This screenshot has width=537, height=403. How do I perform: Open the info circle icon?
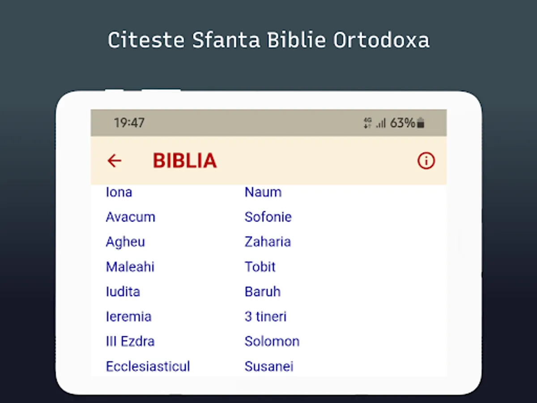(426, 161)
